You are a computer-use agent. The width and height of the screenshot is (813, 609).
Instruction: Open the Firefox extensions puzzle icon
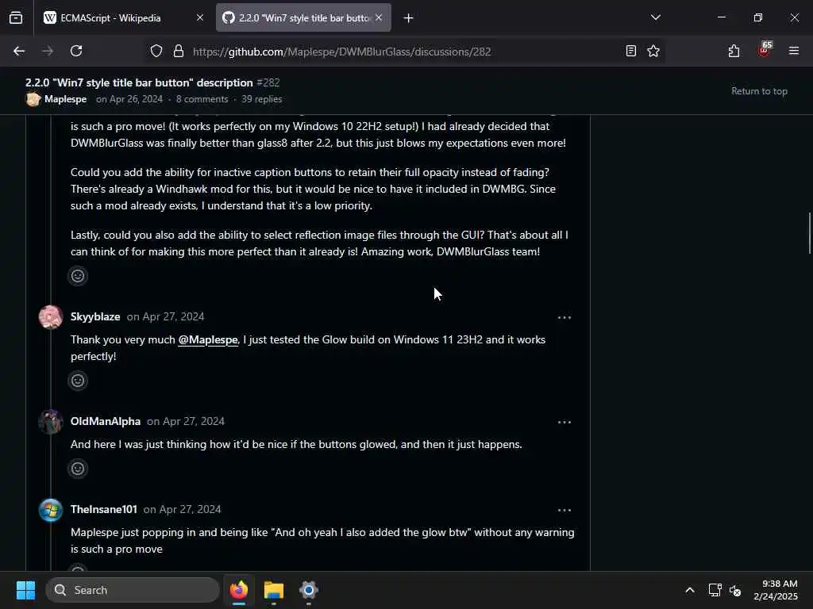734,52
